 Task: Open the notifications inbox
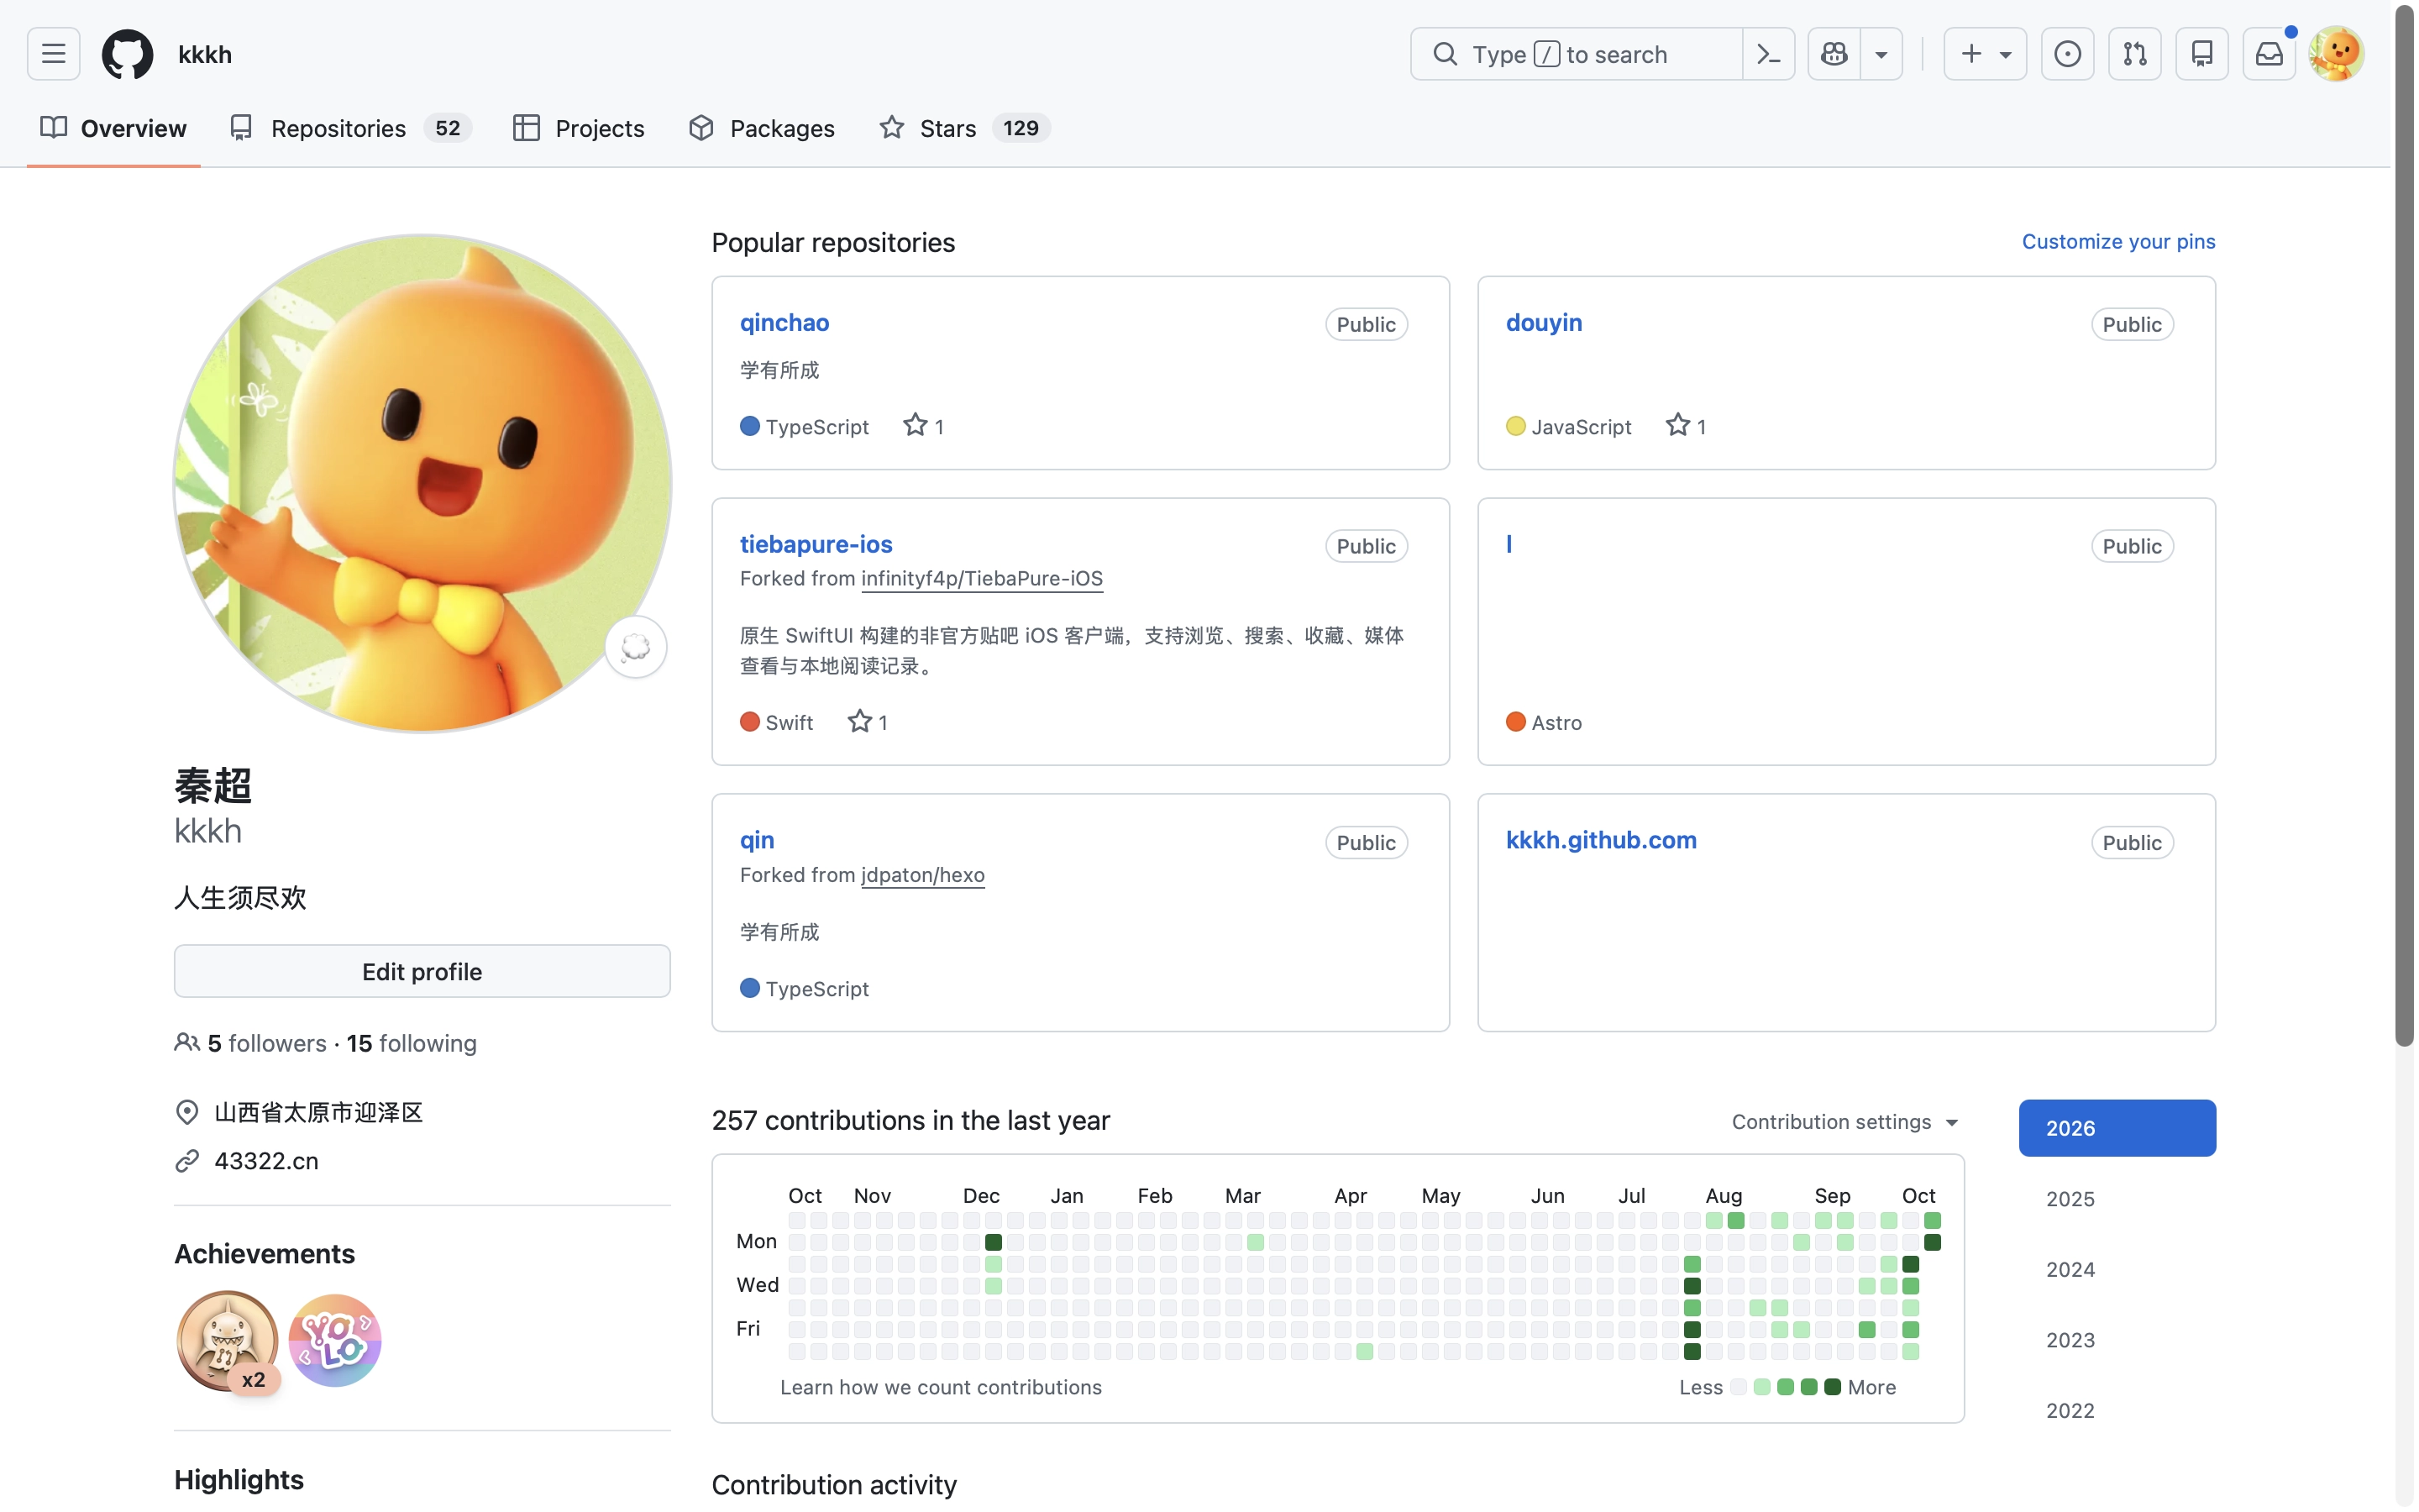pyautogui.click(x=2269, y=54)
